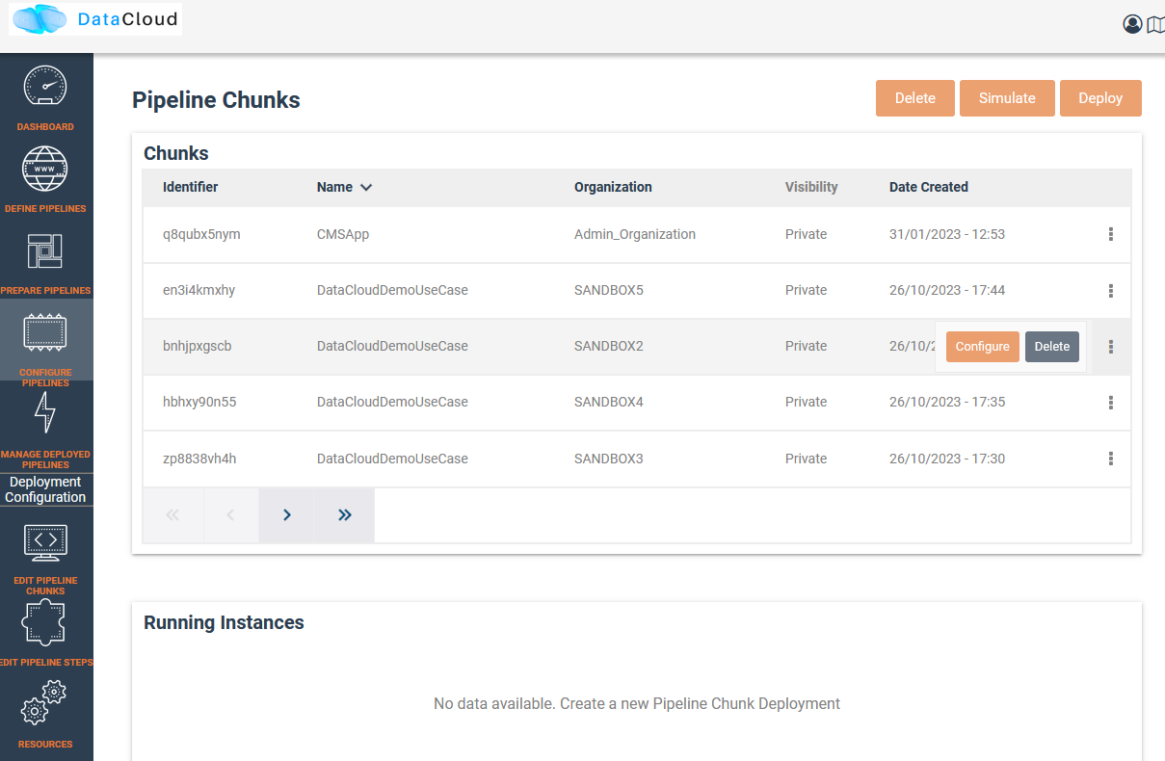The width and height of the screenshot is (1165, 761).
Task: Jump to last page of chunks
Action: click(x=344, y=515)
